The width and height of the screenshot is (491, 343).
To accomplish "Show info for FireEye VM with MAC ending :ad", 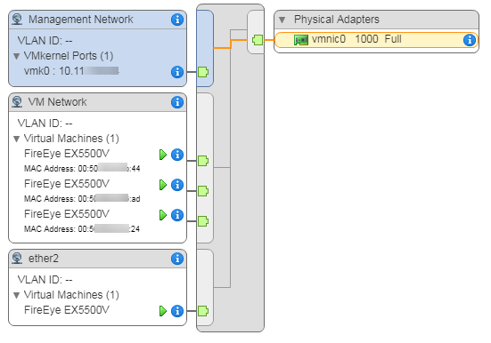I will [177, 185].
